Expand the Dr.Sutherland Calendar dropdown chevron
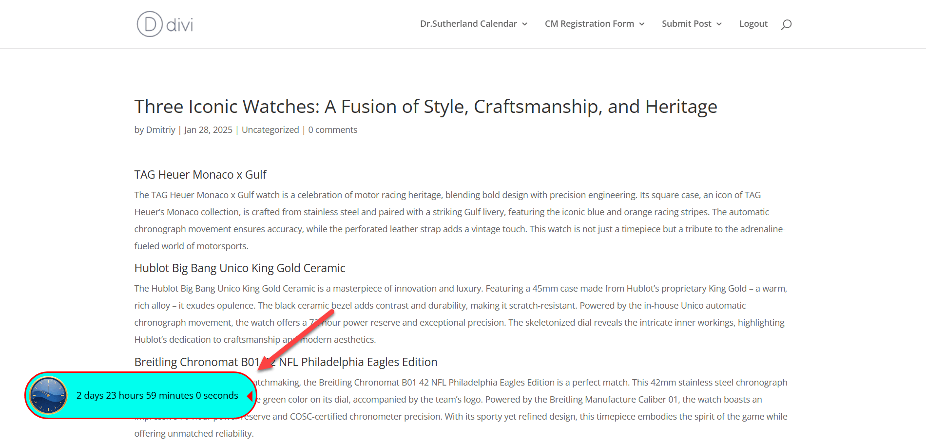 (x=525, y=24)
